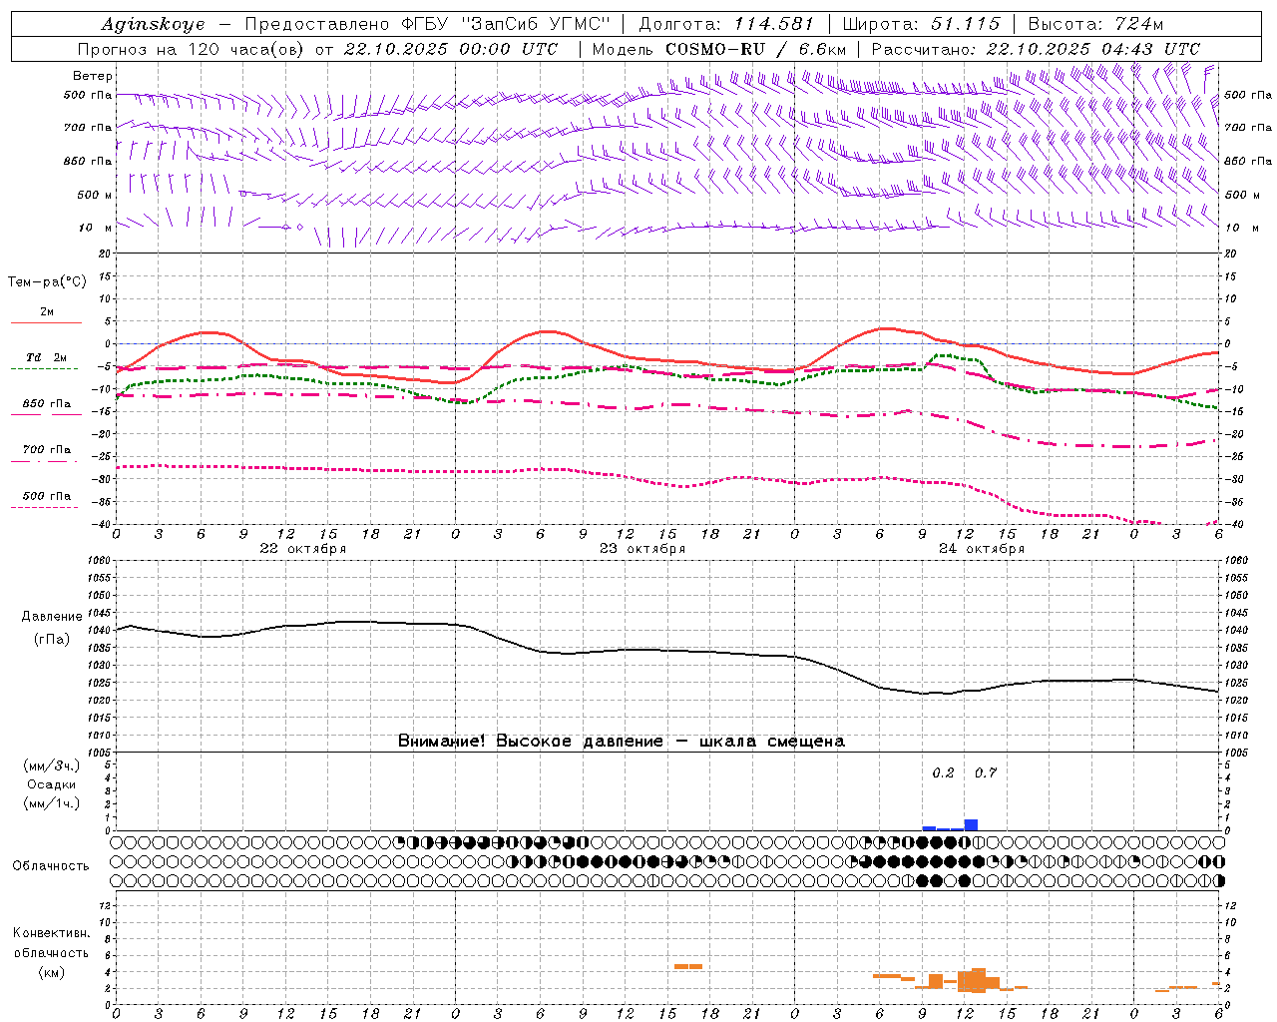Select the "Давление" pressure panel label
Screen dimensions: 1277x1022
click(x=52, y=617)
